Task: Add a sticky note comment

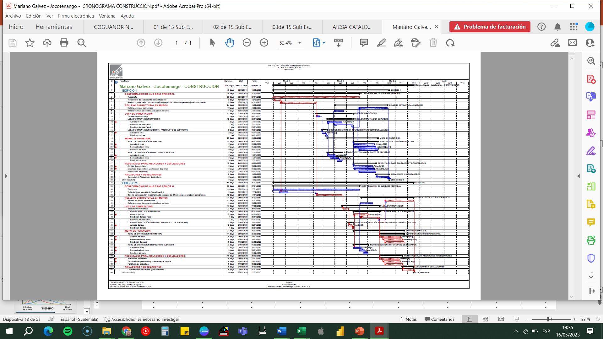Action: tap(364, 43)
